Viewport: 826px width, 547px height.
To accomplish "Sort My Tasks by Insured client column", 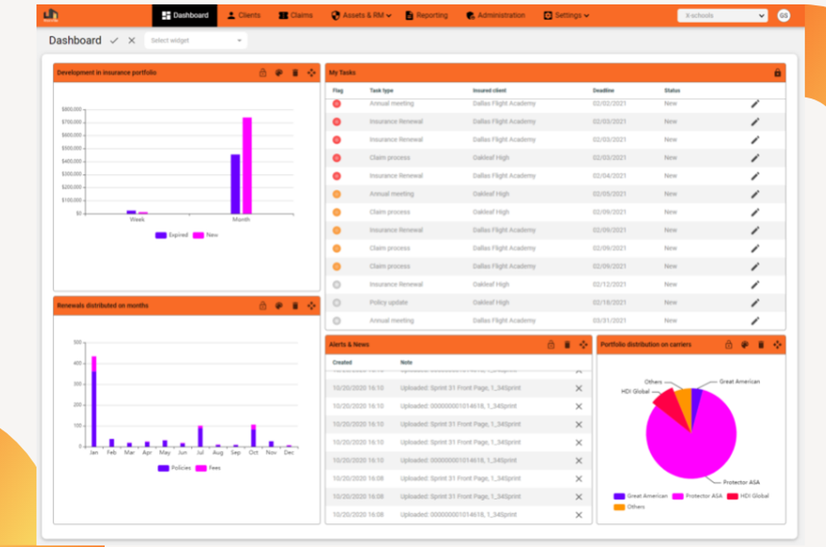I will pos(489,91).
